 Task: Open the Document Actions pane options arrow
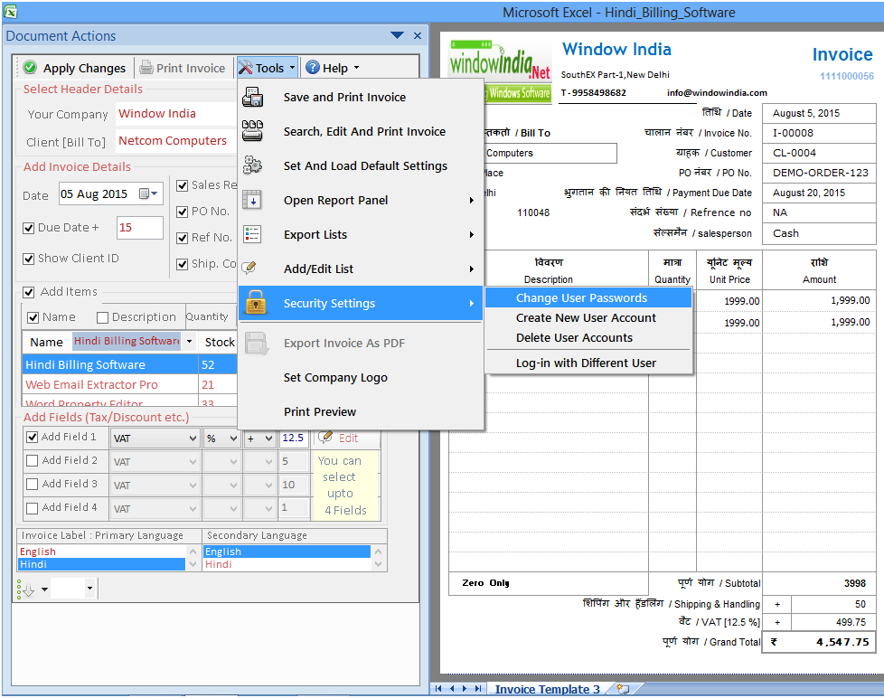[397, 35]
